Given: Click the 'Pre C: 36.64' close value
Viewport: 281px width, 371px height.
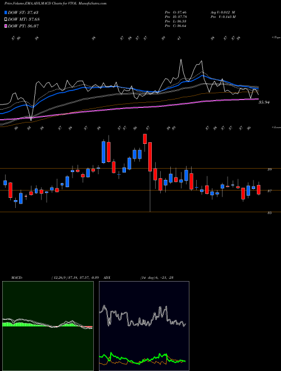Looking at the screenshot, I should point(176,25).
